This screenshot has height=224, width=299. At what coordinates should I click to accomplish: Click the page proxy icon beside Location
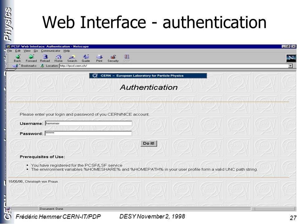click(x=42, y=66)
